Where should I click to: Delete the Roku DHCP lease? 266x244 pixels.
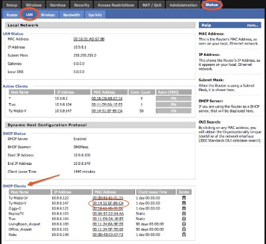click(x=184, y=235)
